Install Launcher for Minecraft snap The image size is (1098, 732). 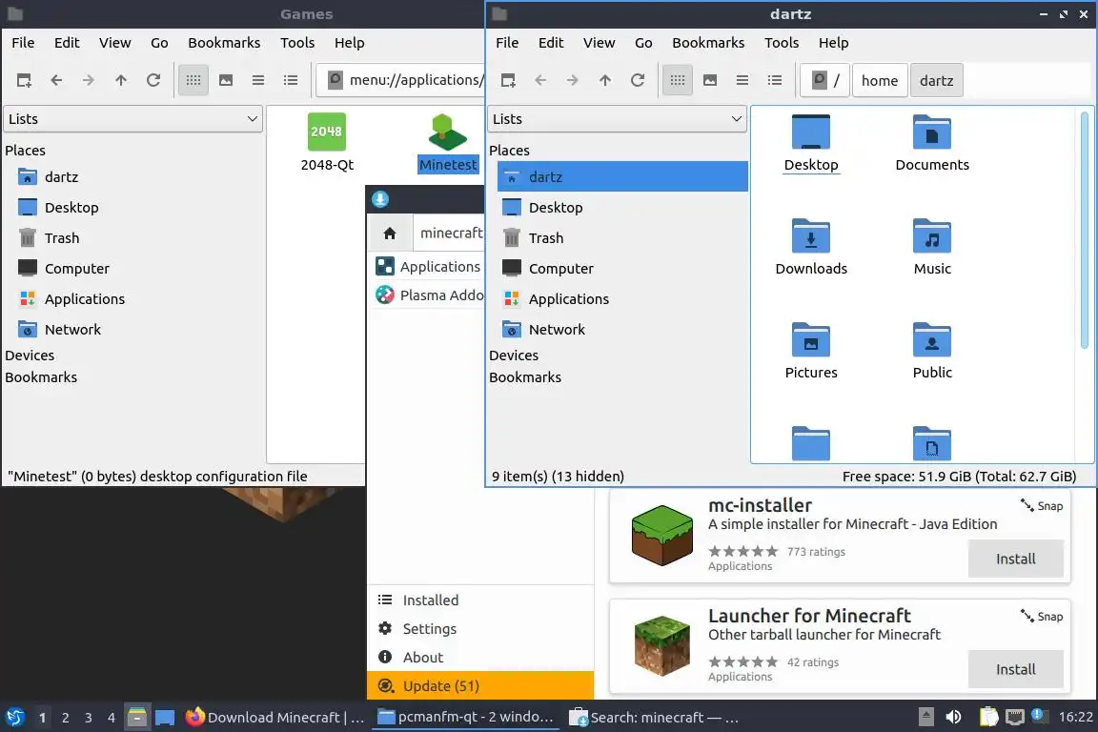coord(1015,670)
